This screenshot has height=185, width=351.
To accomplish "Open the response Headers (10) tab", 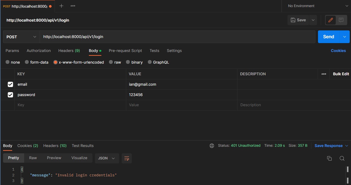I will (x=55, y=146).
